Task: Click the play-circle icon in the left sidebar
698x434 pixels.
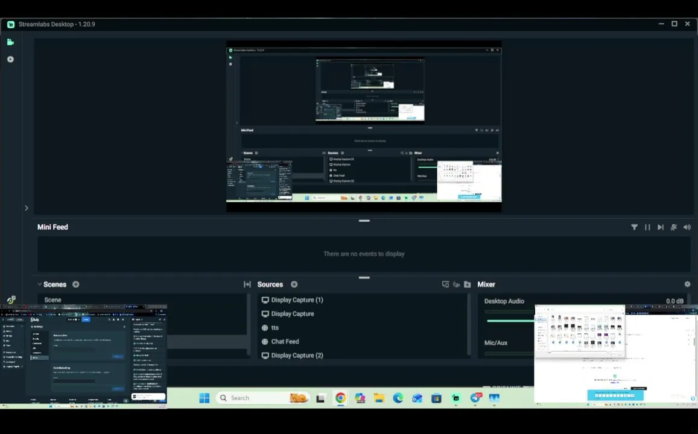Action: [10, 59]
